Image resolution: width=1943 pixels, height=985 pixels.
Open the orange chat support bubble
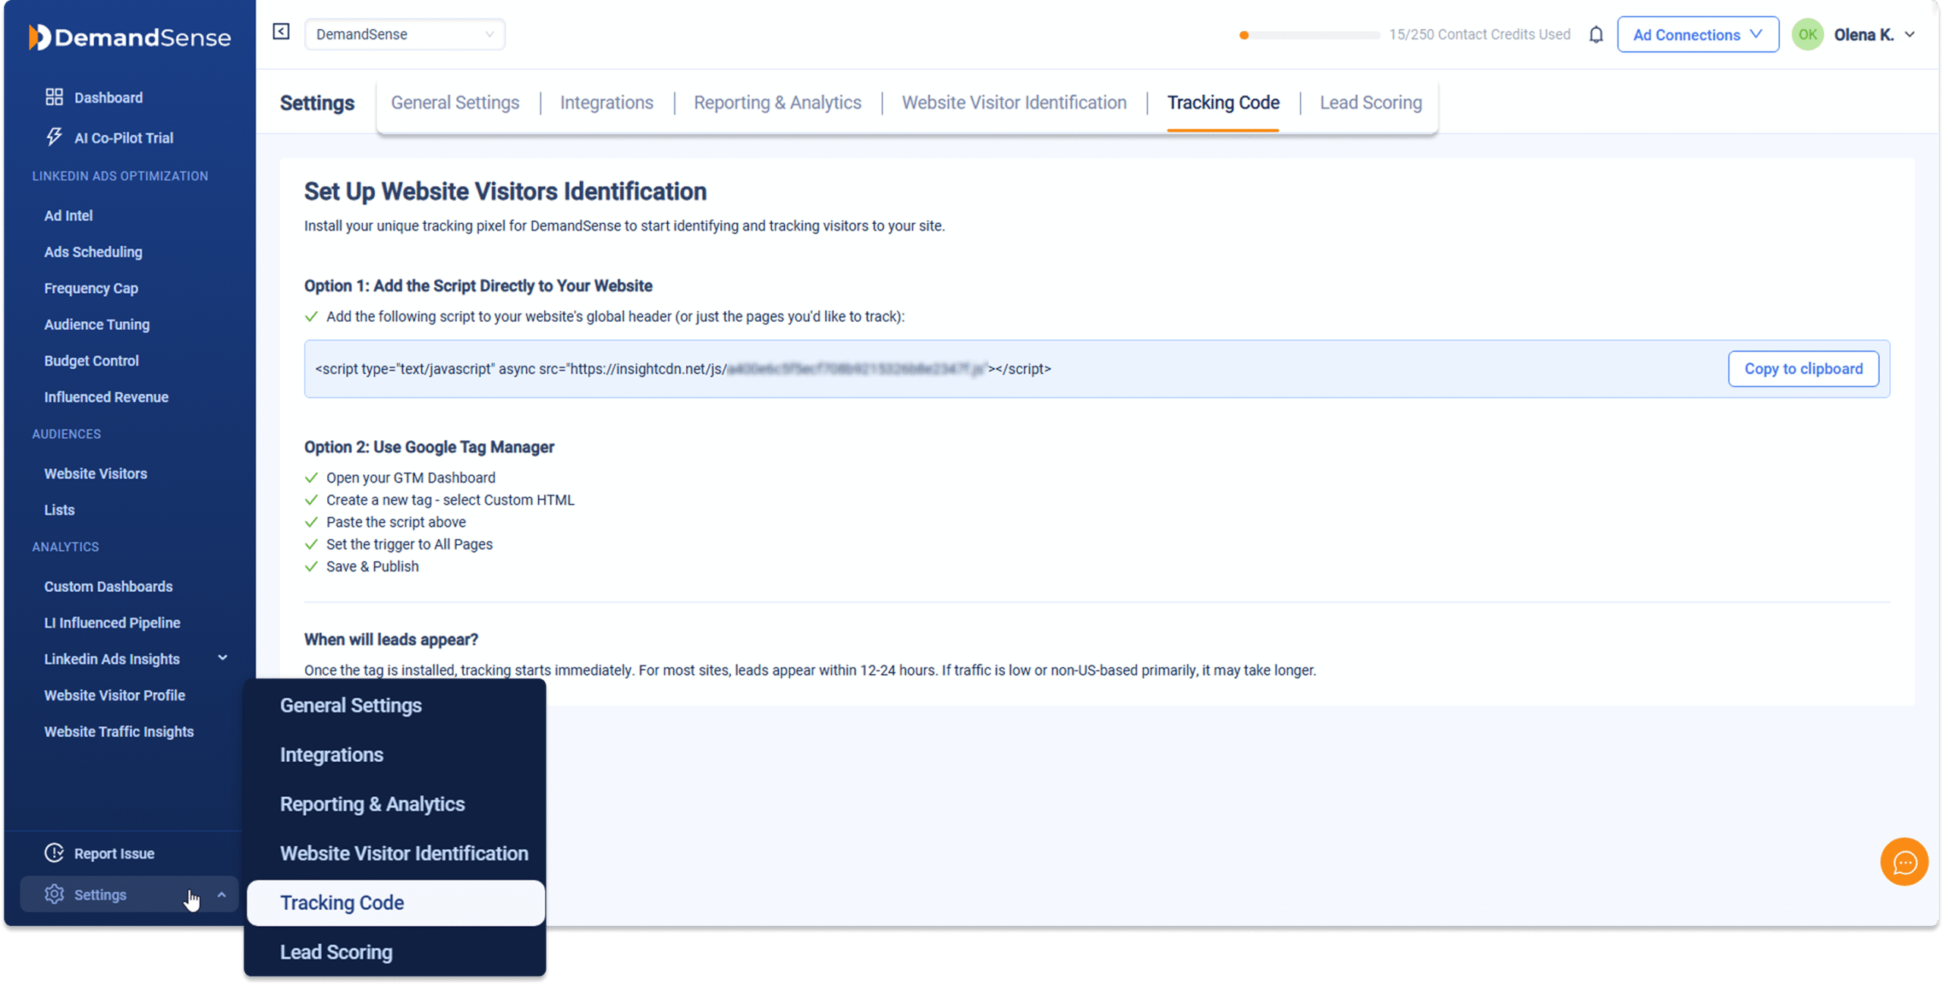pyautogui.click(x=1904, y=862)
